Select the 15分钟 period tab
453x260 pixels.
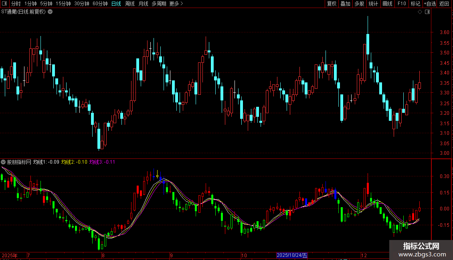click(63, 4)
